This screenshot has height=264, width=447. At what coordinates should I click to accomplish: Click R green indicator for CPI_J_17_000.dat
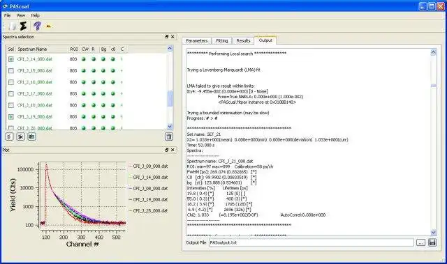pyautogui.click(x=94, y=93)
